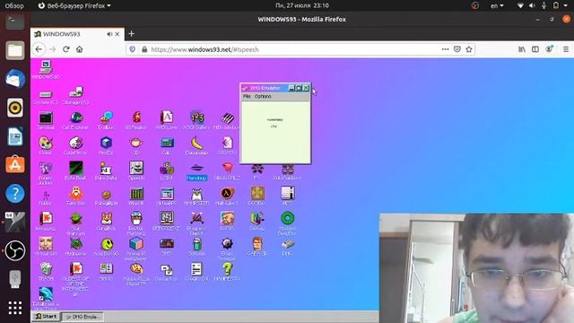Open the Arena 93 multiplayer cube icon

(x=136, y=244)
